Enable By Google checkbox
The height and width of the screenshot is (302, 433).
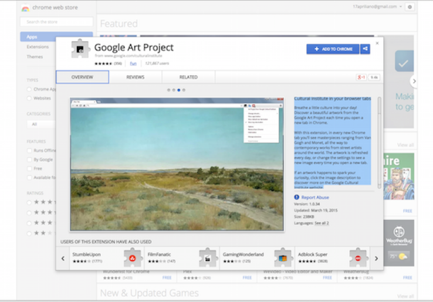pos(29,160)
